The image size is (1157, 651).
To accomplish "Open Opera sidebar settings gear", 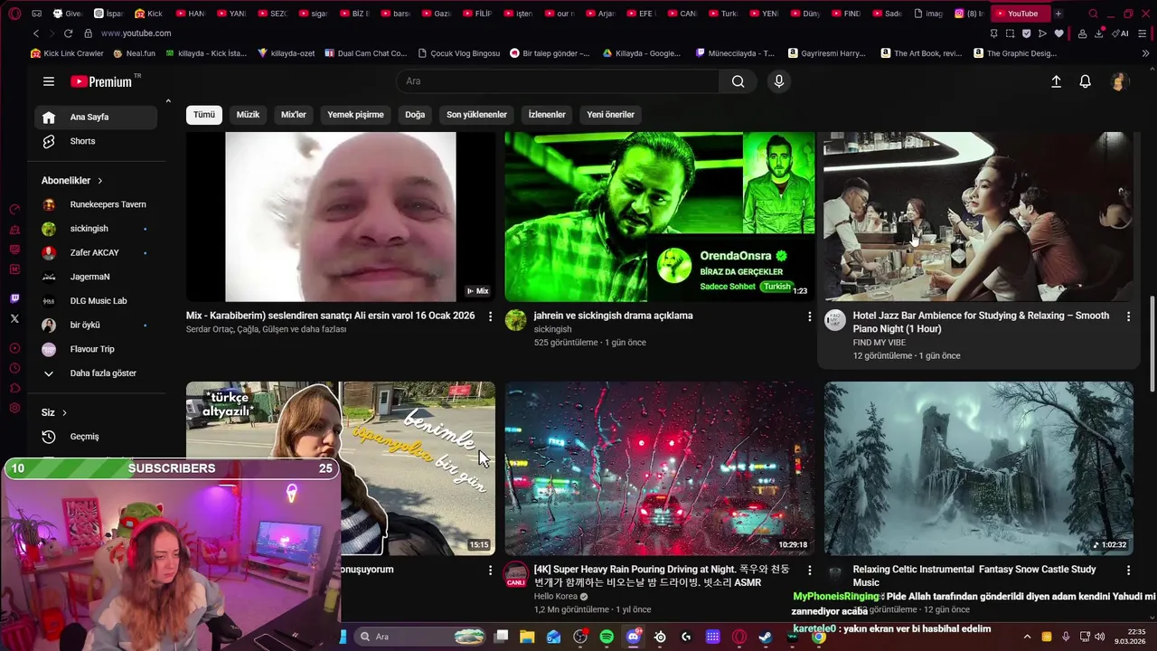I will click(x=14, y=408).
